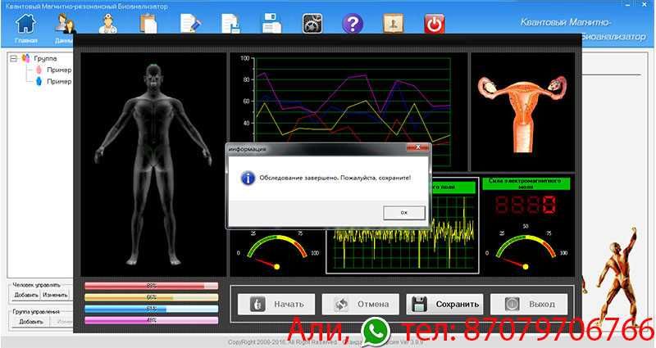The image size is (656, 348).
Task: Click the floppy icon on Сохранить button
Action: (x=419, y=304)
